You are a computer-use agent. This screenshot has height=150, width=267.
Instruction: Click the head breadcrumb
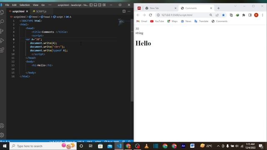tap(45, 17)
